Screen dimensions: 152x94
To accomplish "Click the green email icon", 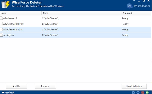I will click(147, 92).
